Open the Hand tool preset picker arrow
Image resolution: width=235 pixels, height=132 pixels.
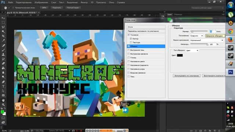point(9,8)
